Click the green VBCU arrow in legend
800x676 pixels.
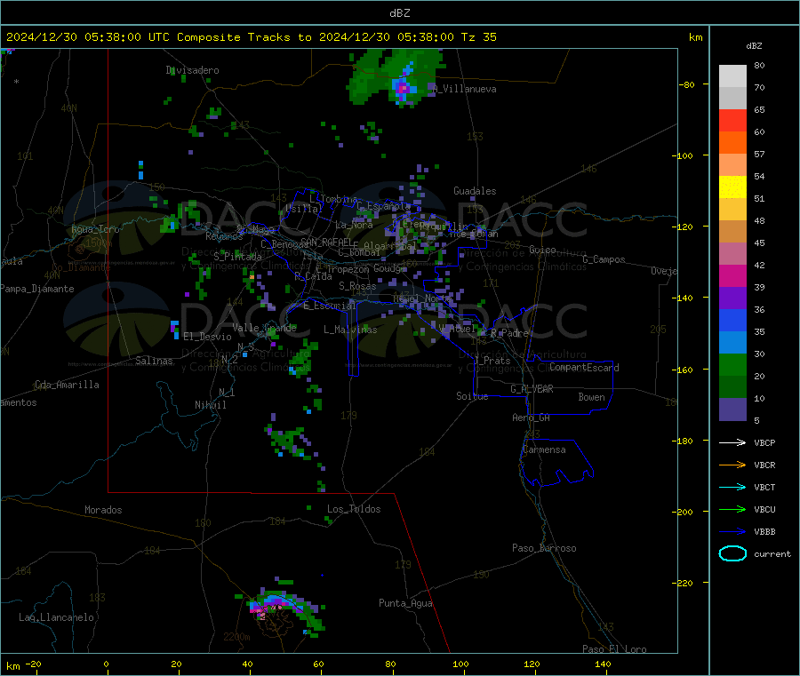tap(732, 509)
